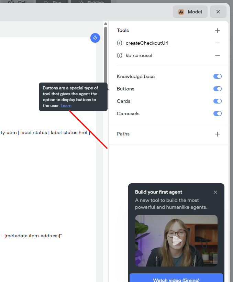Switch off the Carousels toggle
Image resolution: width=233 pixels, height=282 pixels.
pos(217,114)
